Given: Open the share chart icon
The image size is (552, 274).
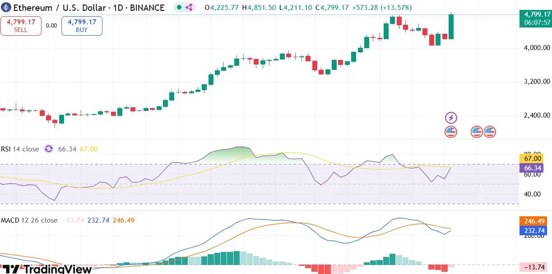Looking at the screenshot, I should coord(190,7).
